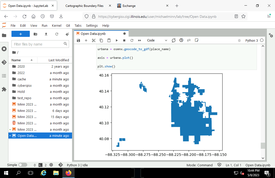275x178 pixels.
Task: Toggle the property inspector gears in the right sidebar
Action: pos(271,36)
